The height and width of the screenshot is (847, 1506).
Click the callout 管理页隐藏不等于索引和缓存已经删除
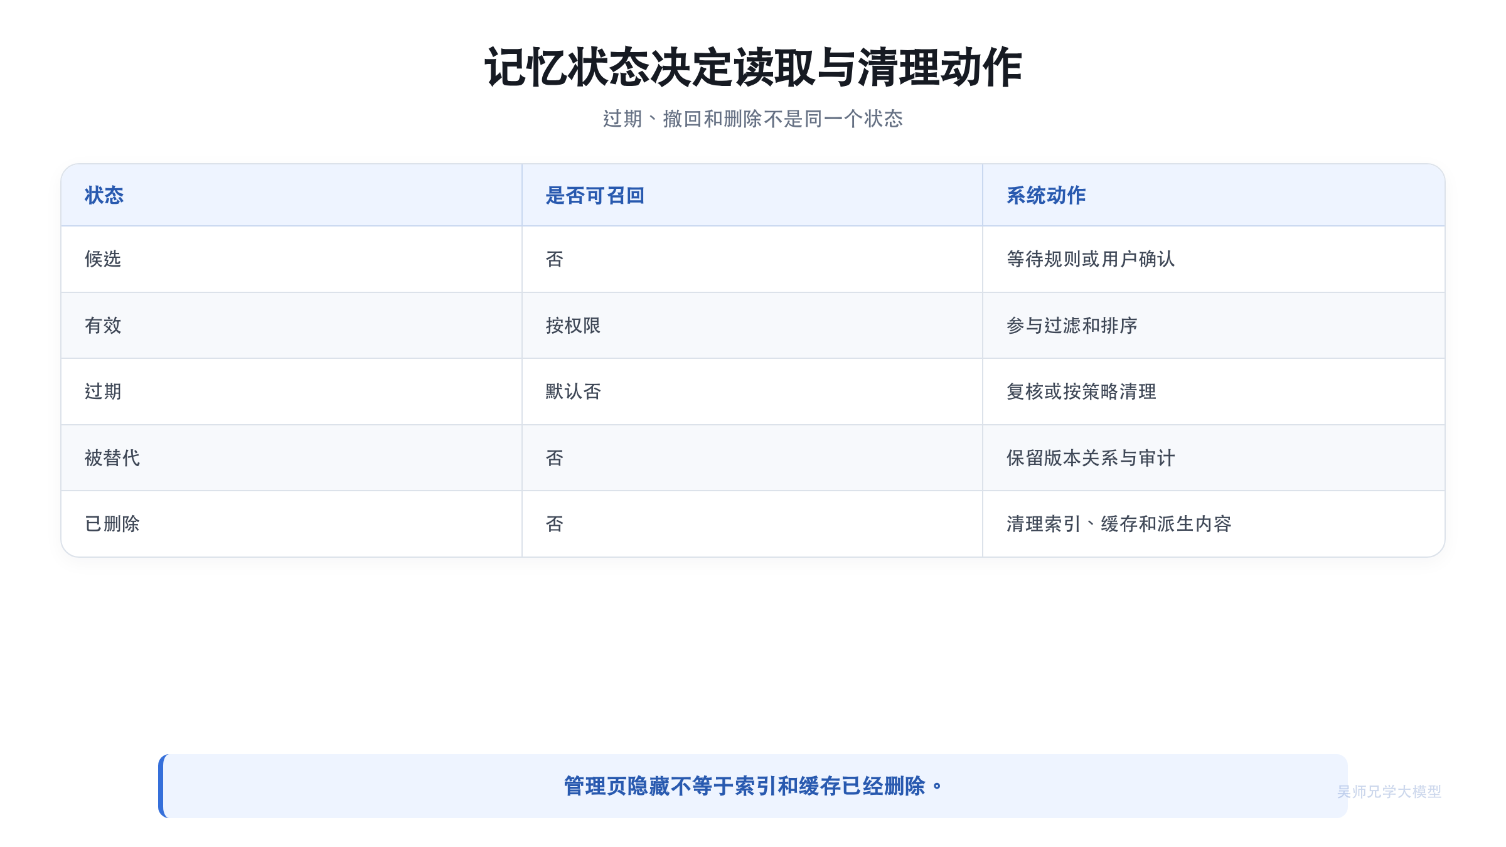tap(753, 786)
